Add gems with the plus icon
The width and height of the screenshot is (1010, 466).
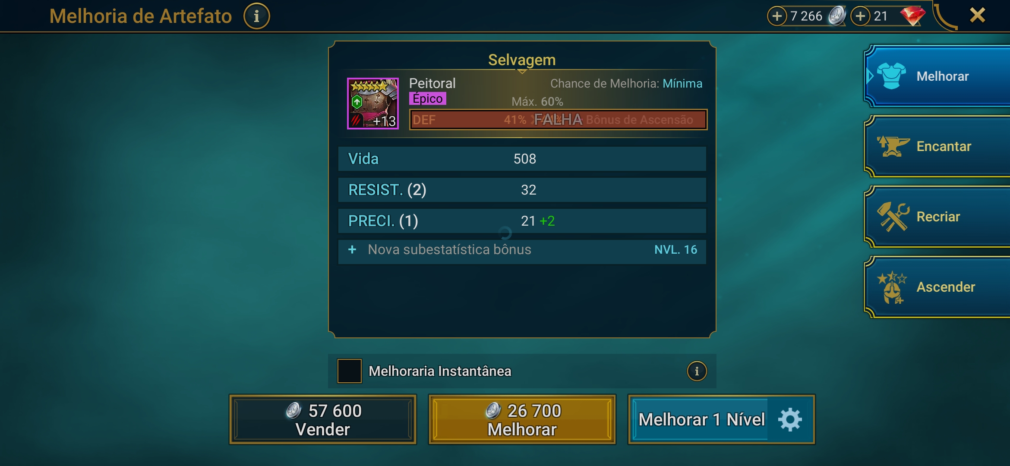pyautogui.click(x=860, y=16)
